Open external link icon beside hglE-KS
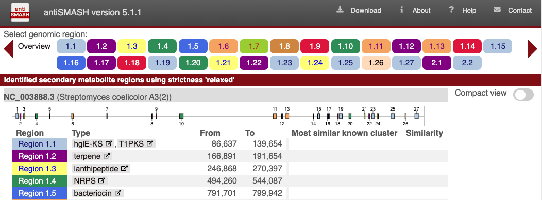 pyautogui.click(x=109, y=143)
